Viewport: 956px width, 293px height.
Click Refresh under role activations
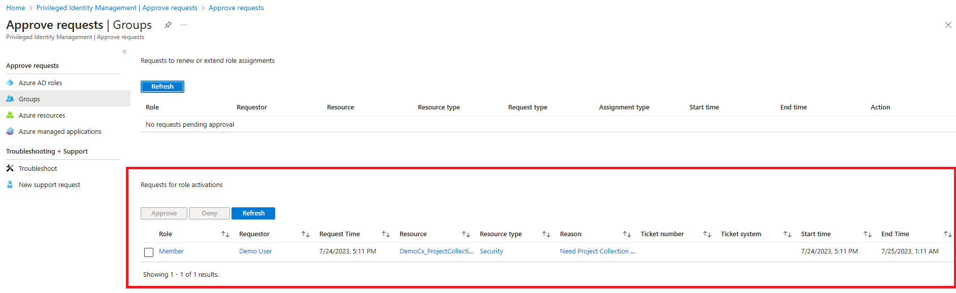pos(253,213)
